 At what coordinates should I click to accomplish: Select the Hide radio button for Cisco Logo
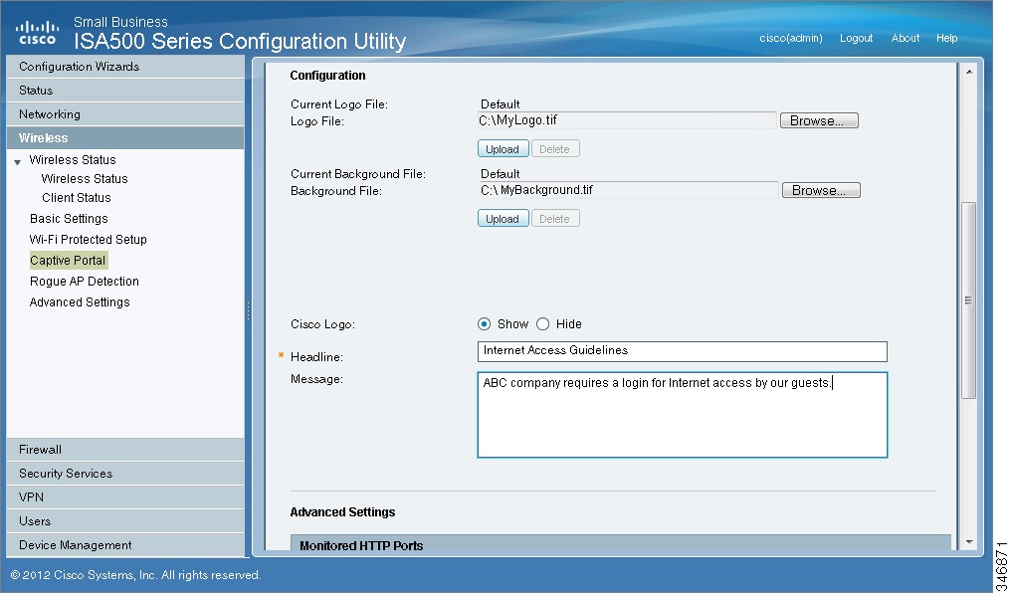(543, 324)
